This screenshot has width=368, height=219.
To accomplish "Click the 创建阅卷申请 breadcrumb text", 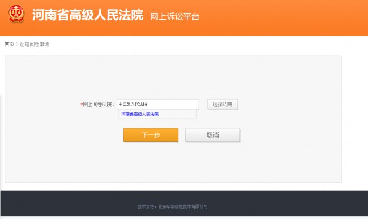I will (35, 44).
